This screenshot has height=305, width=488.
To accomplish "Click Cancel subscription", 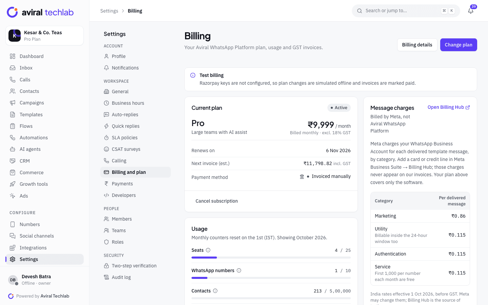I will coord(217,201).
